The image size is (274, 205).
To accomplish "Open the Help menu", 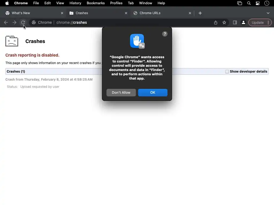I will 161,3.
